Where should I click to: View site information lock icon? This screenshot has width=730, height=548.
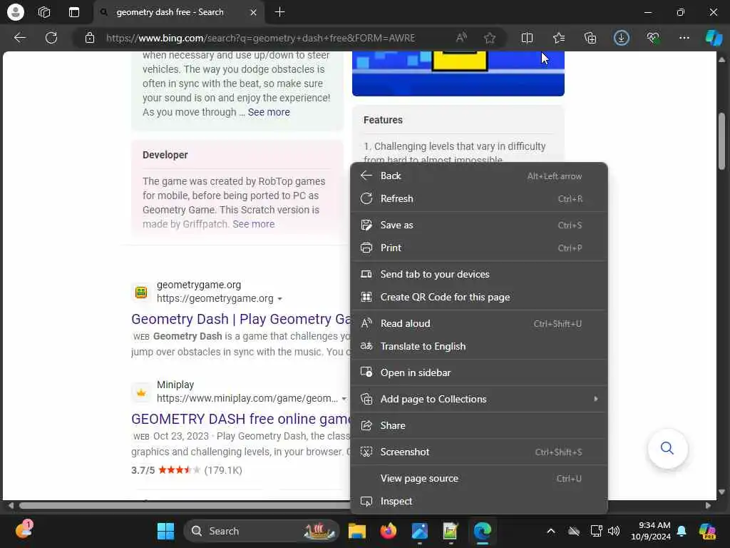point(90,38)
